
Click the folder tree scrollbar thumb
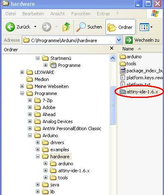[113, 105]
